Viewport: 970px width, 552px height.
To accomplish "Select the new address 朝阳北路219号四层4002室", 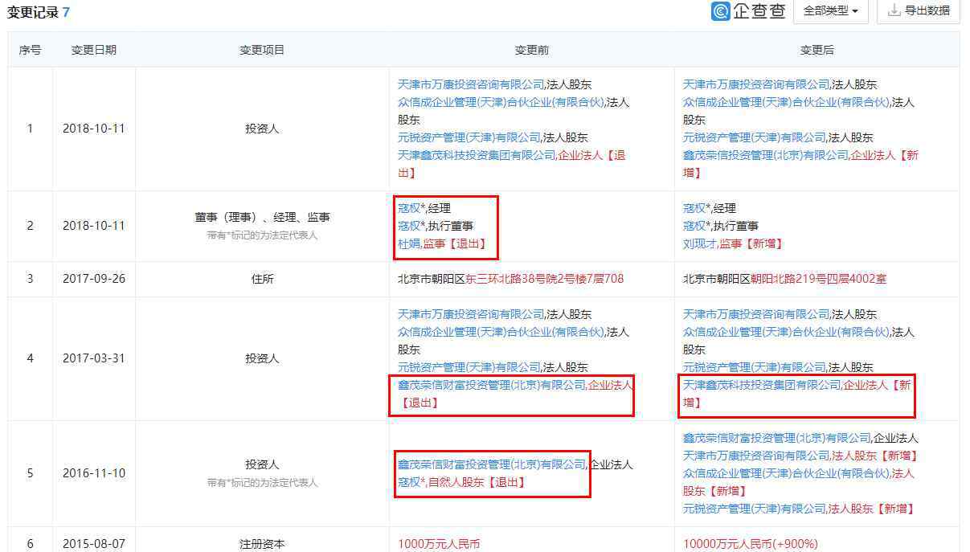I will (819, 279).
